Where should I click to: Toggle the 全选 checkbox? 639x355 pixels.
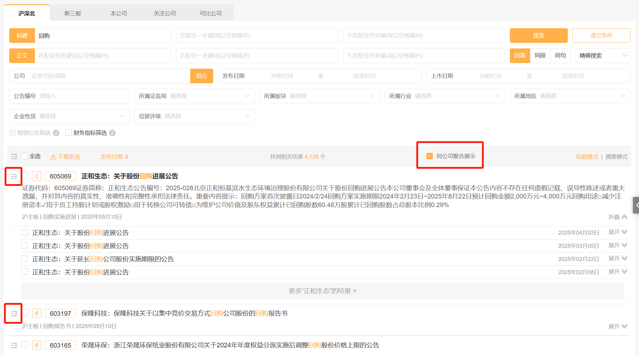click(x=25, y=156)
